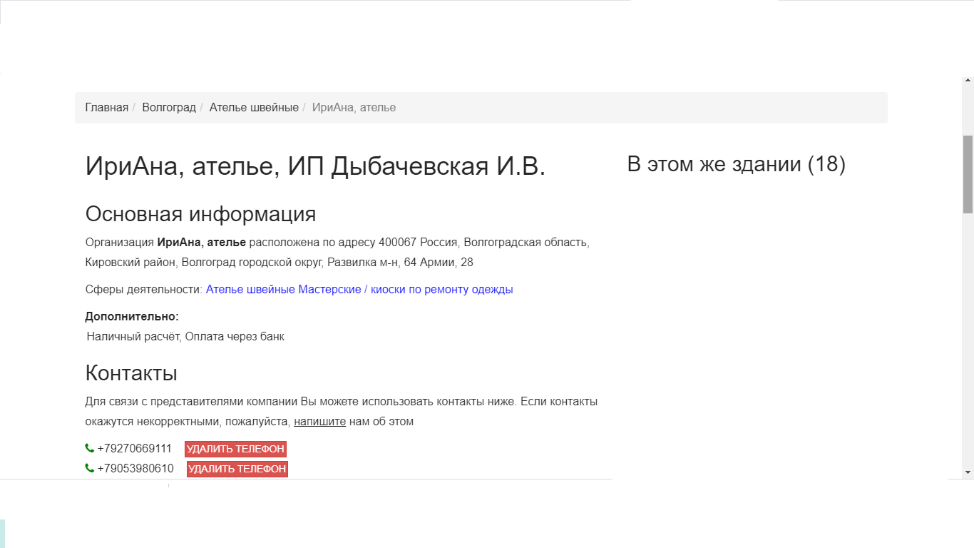
Task: Select phone number +79270669111
Action: click(x=135, y=449)
